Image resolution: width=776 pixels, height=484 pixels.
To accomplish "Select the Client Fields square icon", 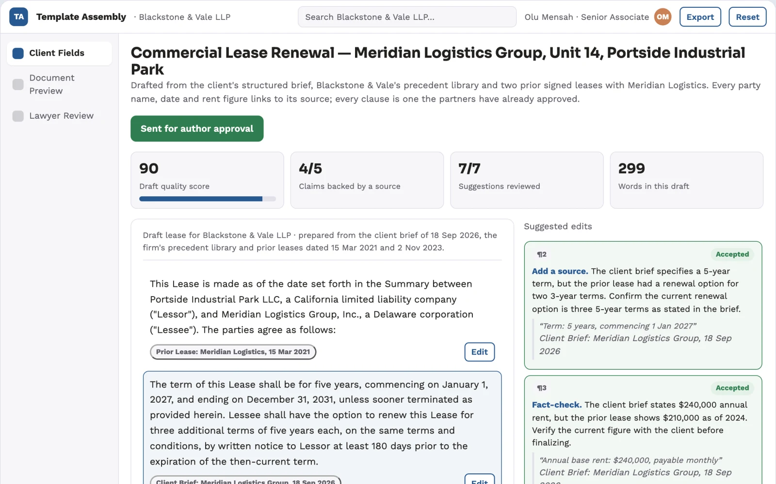I will pos(18,53).
